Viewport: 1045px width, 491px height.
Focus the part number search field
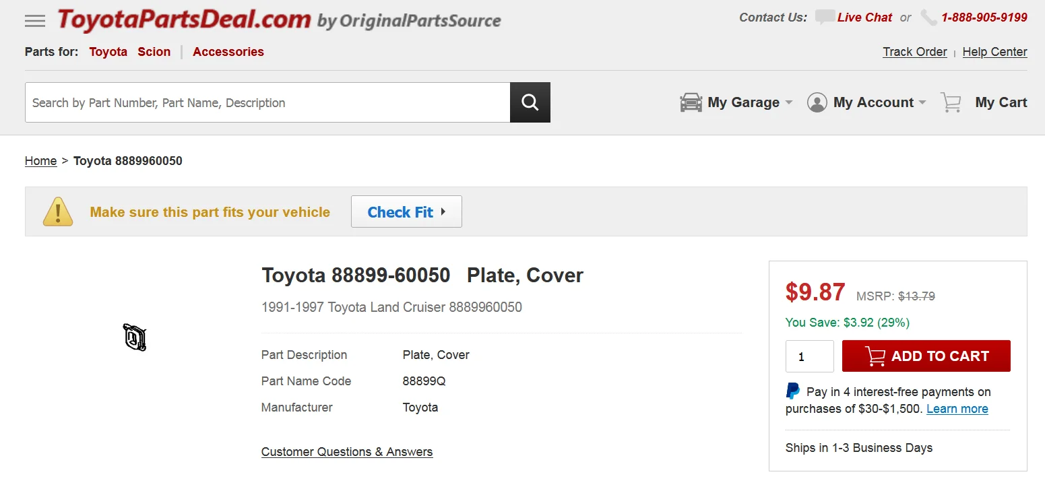click(x=267, y=102)
